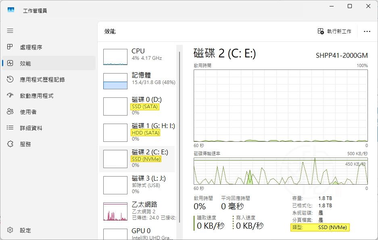The width and height of the screenshot is (378, 240).
Task: Click the 平均回應時間 0 毫秒 value
Action: coord(232,206)
